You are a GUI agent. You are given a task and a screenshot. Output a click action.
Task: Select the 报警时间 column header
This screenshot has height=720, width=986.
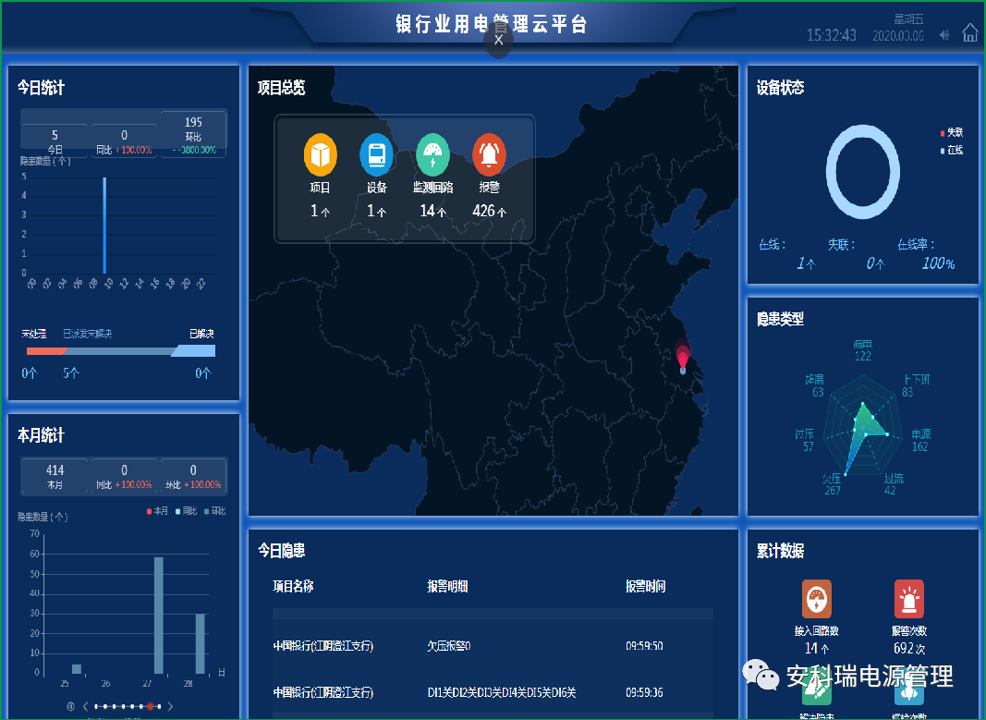645,587
